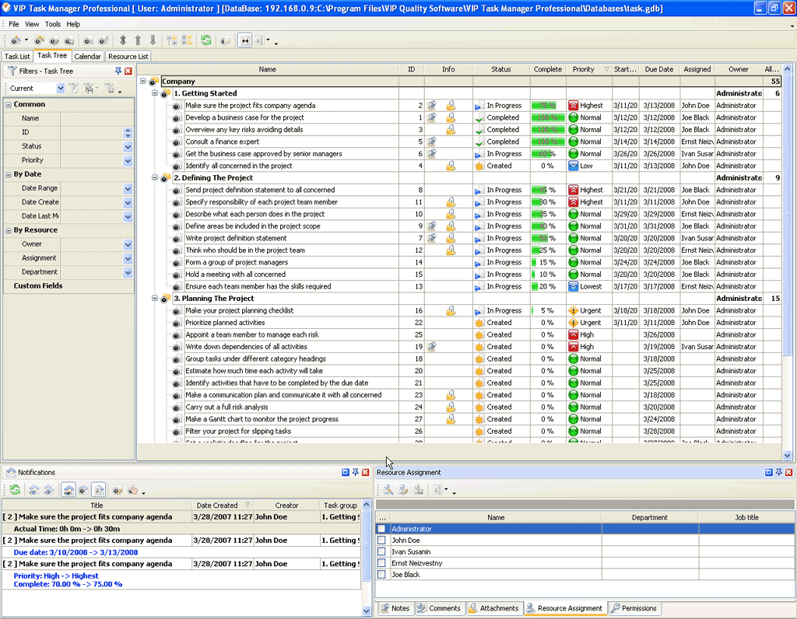The image size is (797, 619).
Task: Click the progress bar of 'Consult a finance expert'
Action: click(548, 142)
